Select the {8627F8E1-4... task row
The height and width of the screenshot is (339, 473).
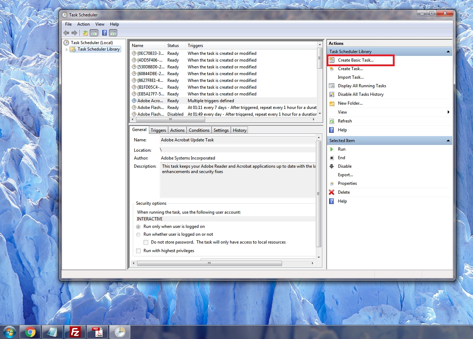click(x=223, y=80)
